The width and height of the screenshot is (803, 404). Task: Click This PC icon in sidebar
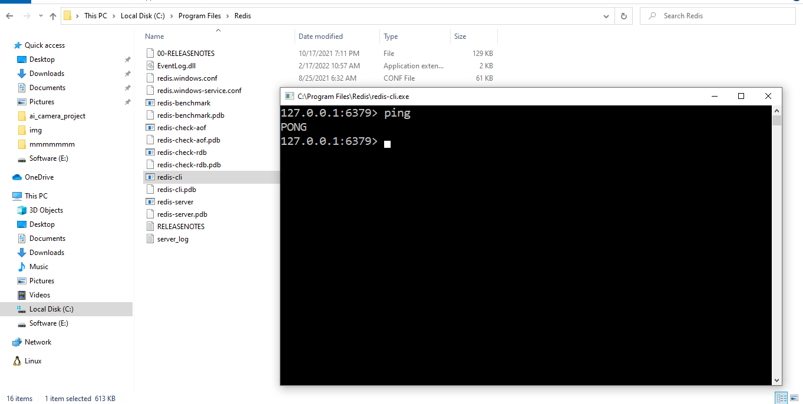click(17, 196)
